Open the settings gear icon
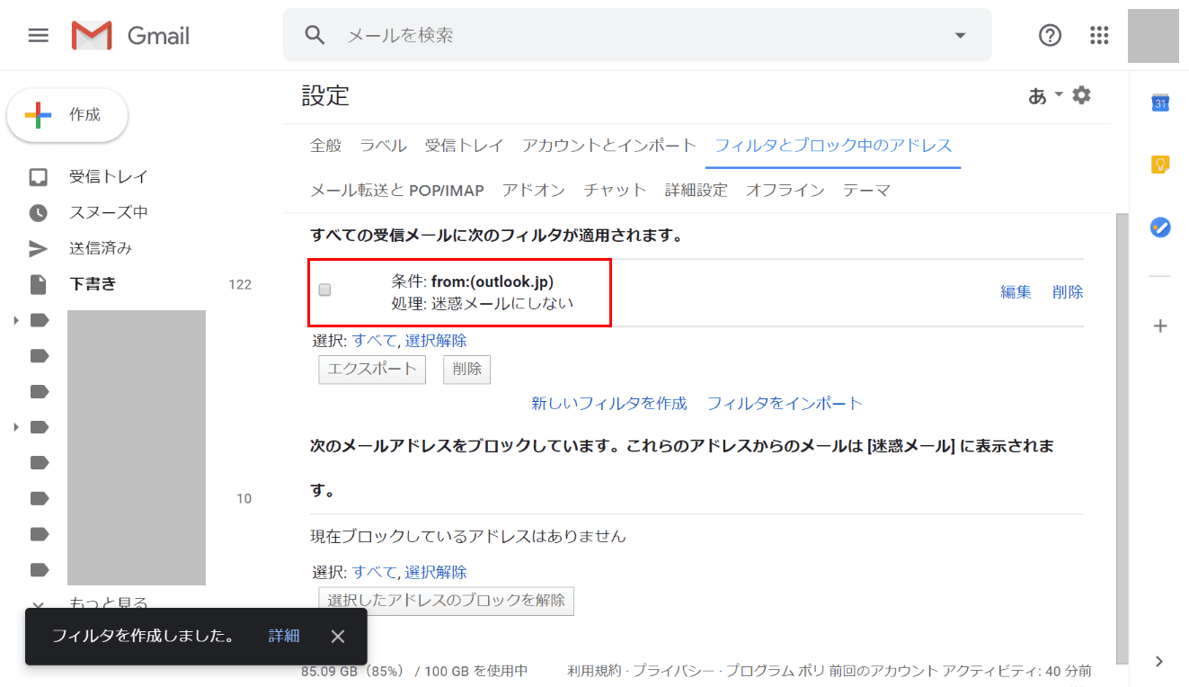The image size is (1189, 687). pyautogui.click(x=1082, y=94)
